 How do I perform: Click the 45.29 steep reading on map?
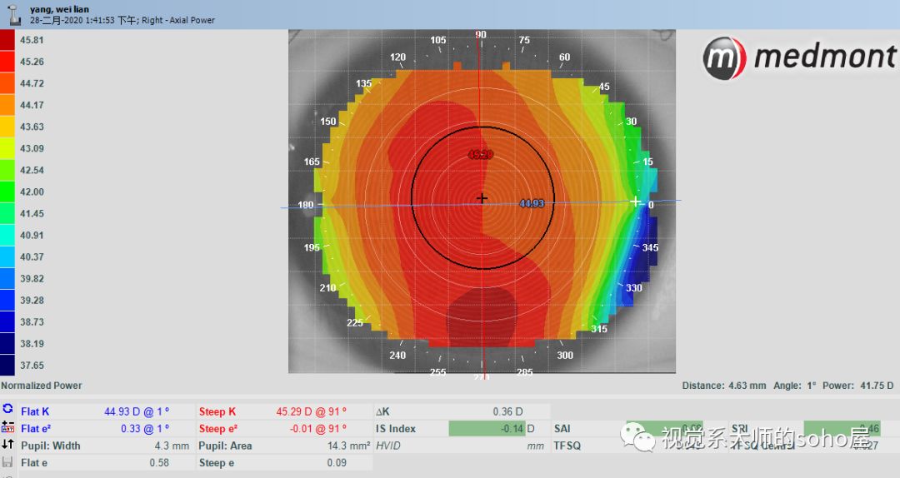480,155
